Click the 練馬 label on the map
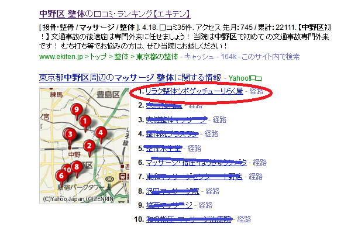The width and height of the screenshot is (351, 234). [x=56, y=95]
